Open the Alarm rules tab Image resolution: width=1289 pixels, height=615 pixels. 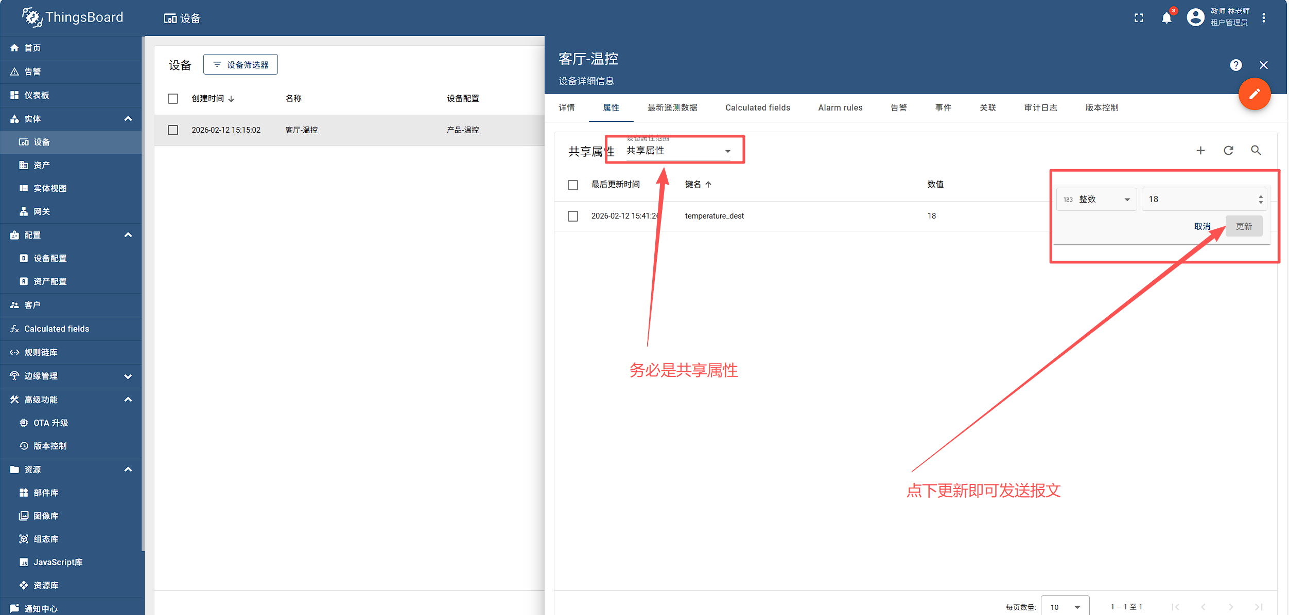point(840,107)
